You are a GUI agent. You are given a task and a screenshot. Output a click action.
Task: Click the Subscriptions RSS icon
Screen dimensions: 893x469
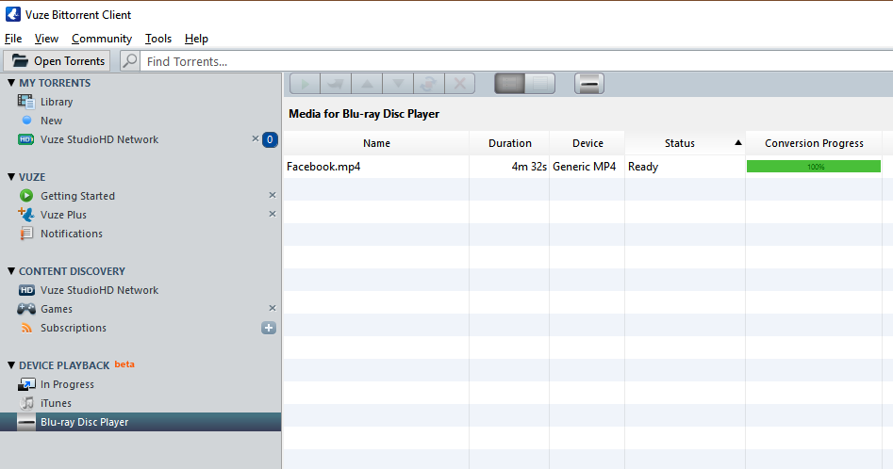pos(26,328)
